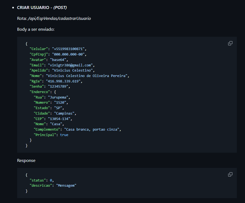Click the "Avatar" key
Image resolution: width=245 pixels, height=203 pixels.
point(38,60)
